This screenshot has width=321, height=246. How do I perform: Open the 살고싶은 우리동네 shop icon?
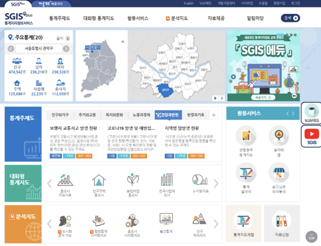pos(279,173)
